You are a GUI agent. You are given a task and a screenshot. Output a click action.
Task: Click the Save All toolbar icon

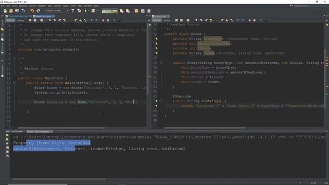[x=23, y=11]
